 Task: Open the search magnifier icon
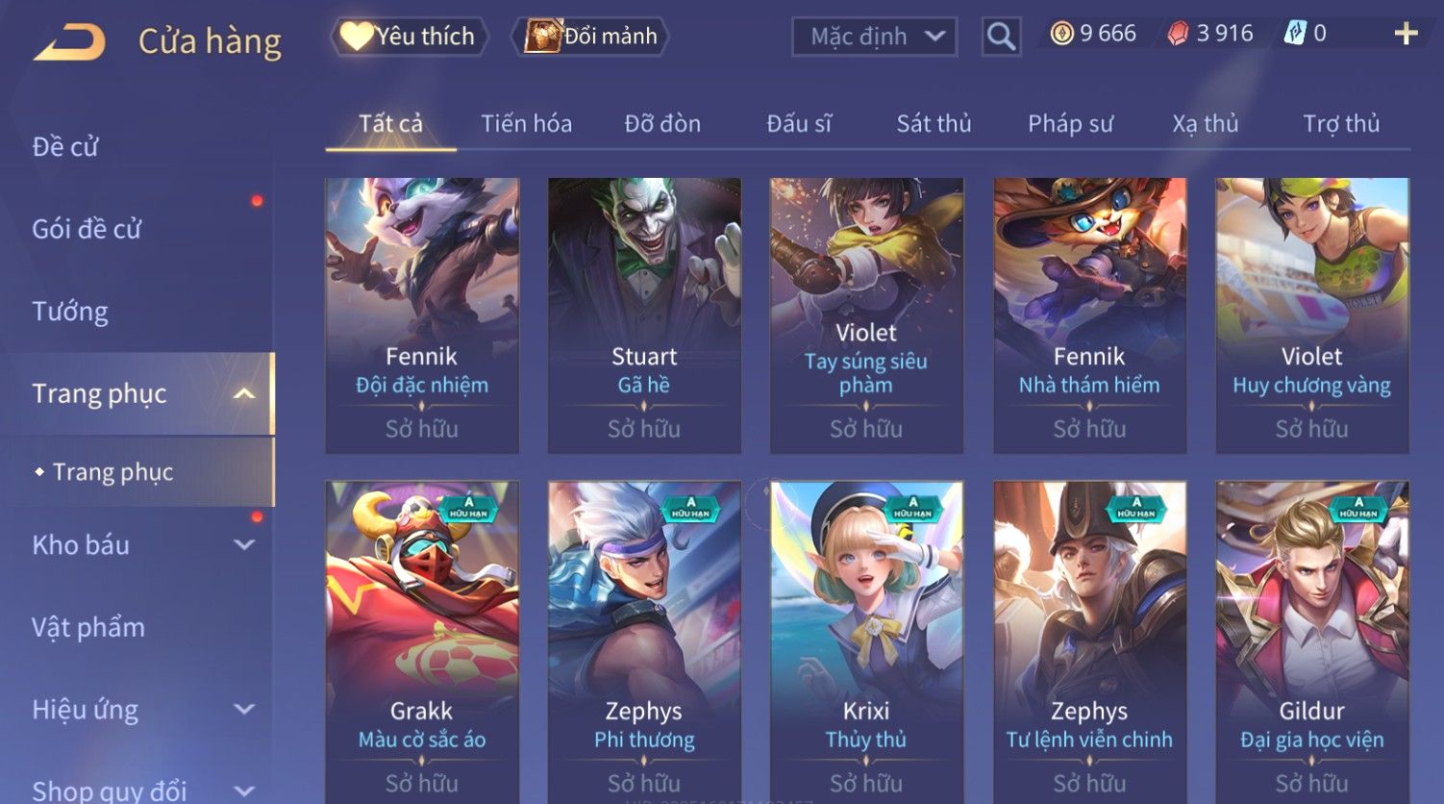[1001, 37]
